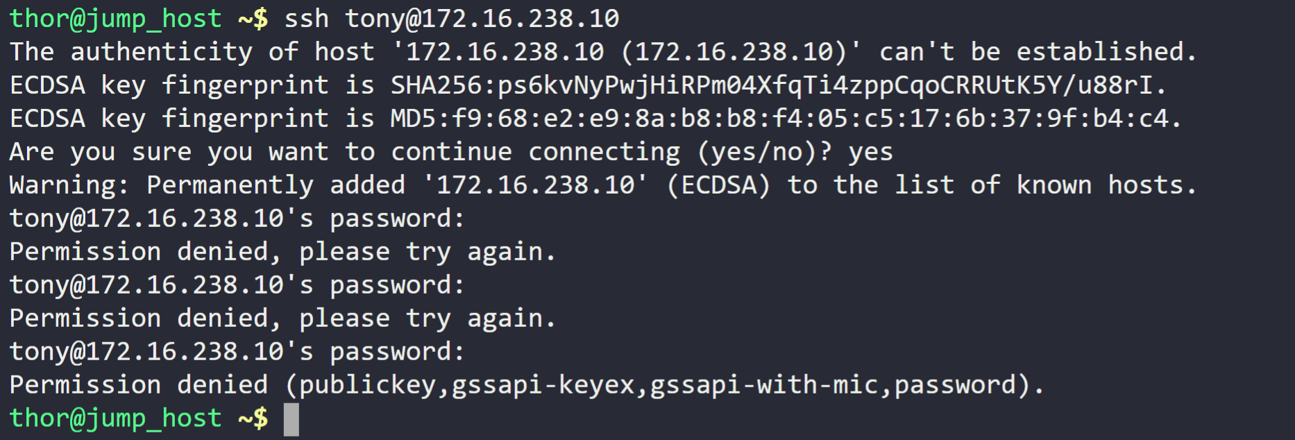This screenshot has height=440, width=1295.
Task: Click the third password prompt line
Action: point(237,352)
